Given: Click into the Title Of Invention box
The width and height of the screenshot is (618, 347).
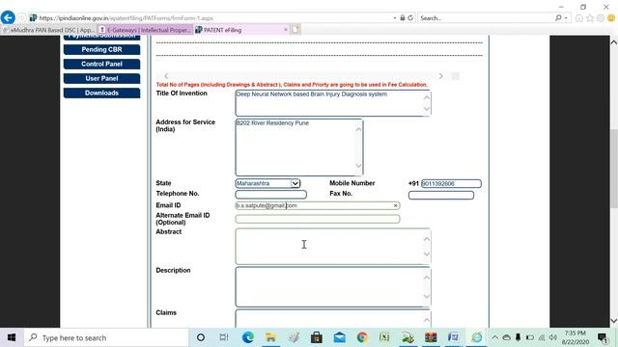Looking at the screenshot, I should [x=332, y=103].
